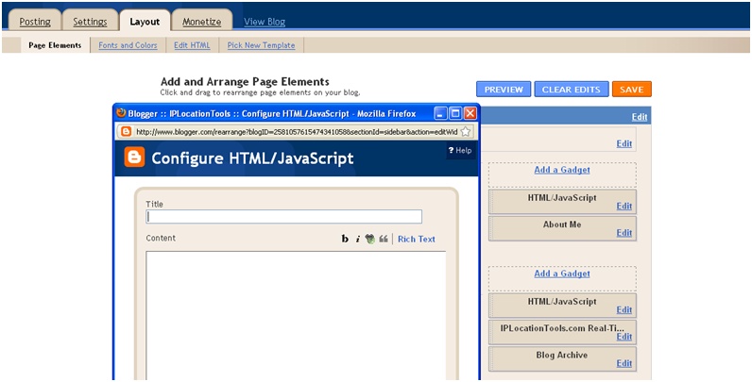Open the Settings tab

click(x=90, y=22)
